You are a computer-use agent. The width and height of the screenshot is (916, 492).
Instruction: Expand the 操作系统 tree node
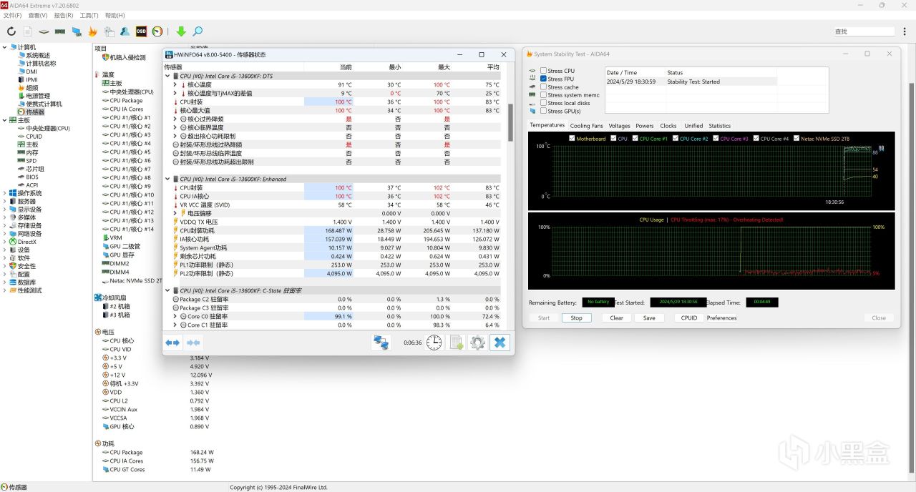click(x=5, y=193)
